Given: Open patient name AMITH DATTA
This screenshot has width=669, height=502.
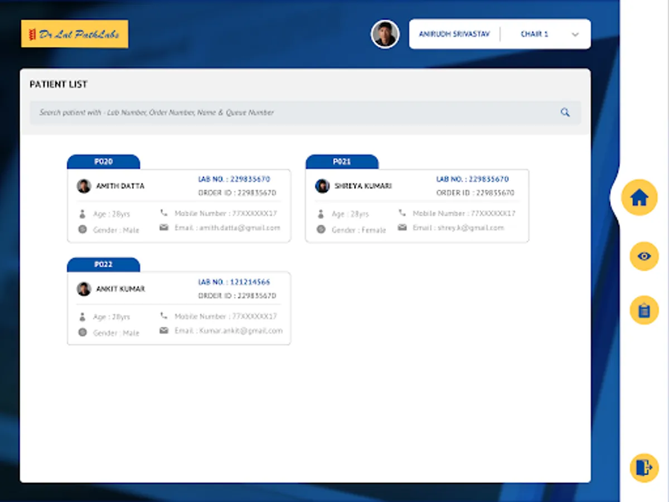Looking at the screenshot, I should [120, 186].
